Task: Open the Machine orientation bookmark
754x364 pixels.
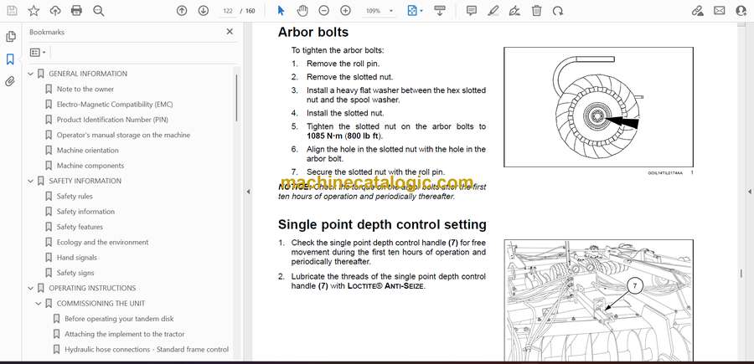Action: pyautogui.click(x=87, y=151)
